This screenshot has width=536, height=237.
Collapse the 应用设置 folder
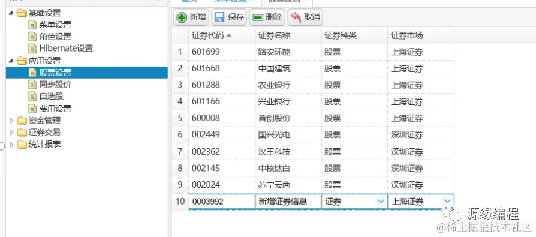(x=11, y=61)
